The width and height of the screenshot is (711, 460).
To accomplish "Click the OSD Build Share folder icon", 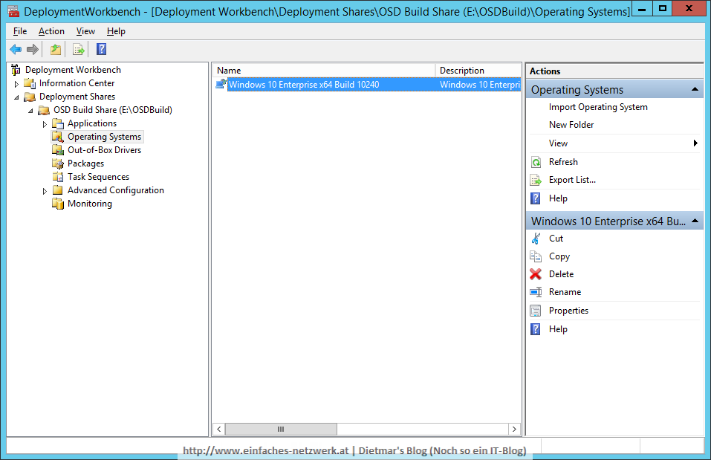I will pyautogui.click(x=44, y=110).
